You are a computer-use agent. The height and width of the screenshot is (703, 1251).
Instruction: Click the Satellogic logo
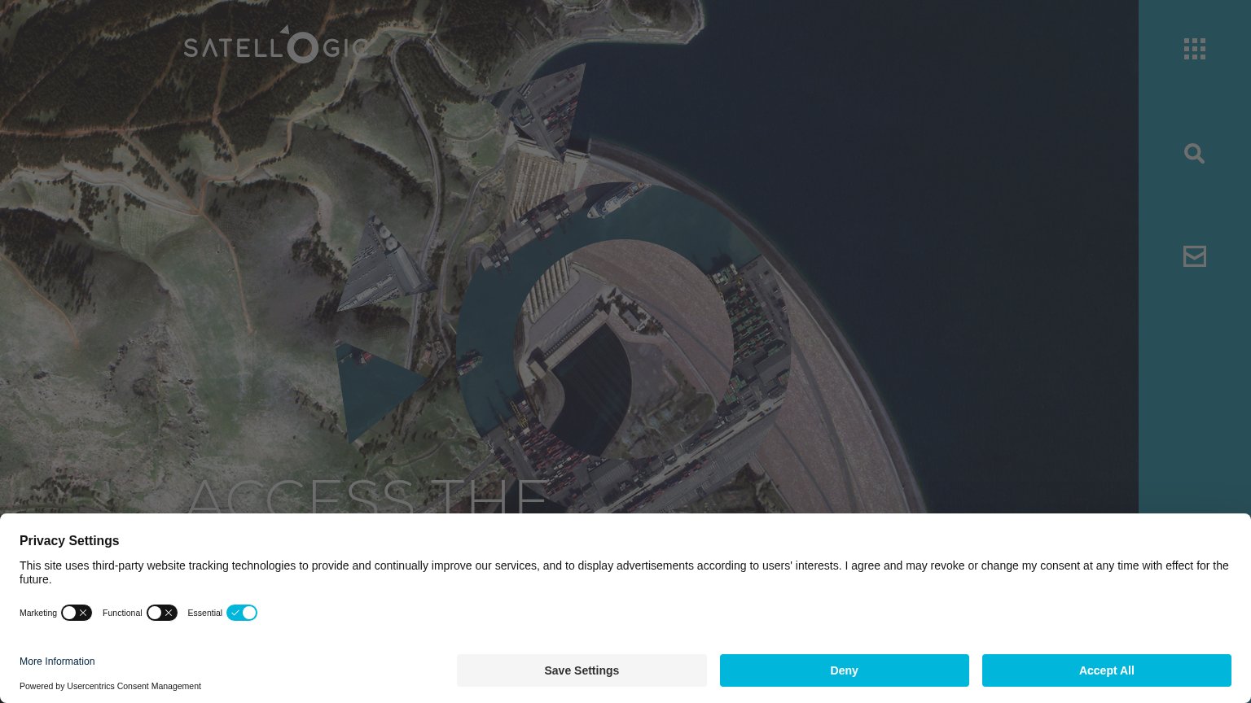pos(276,44)
